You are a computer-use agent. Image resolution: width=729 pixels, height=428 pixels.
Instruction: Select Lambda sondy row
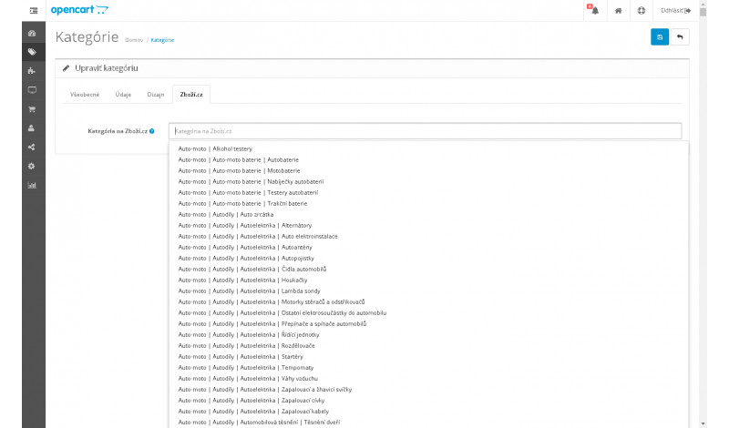tap(428, 290)
